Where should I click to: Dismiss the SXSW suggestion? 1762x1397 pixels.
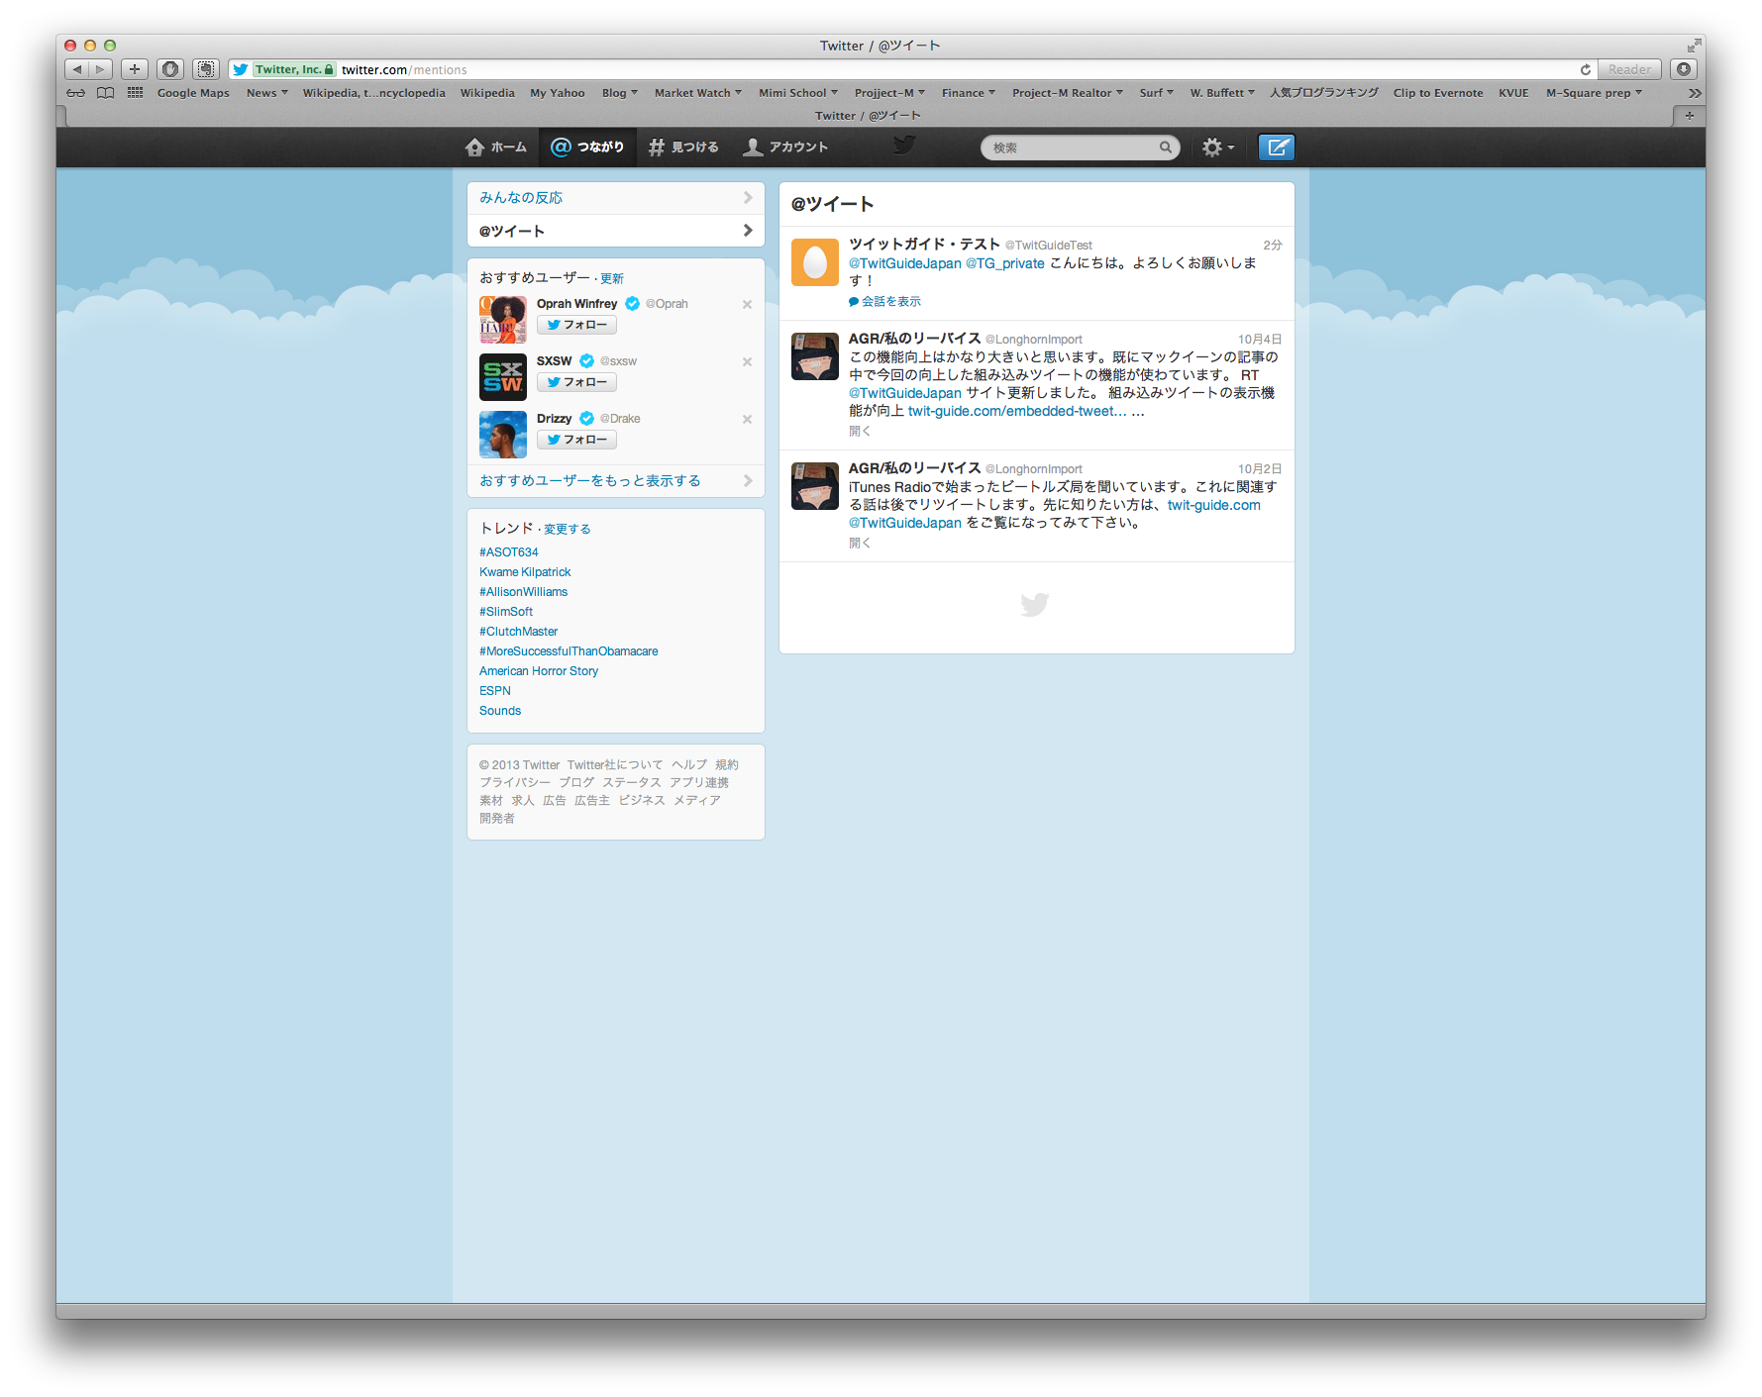tap(747, 362)
